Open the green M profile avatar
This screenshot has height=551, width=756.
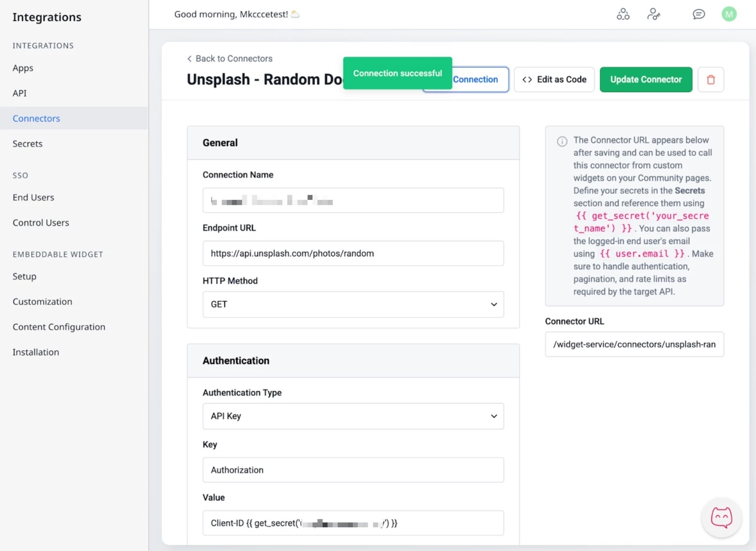pyautogui.click(x=729, y=14)
